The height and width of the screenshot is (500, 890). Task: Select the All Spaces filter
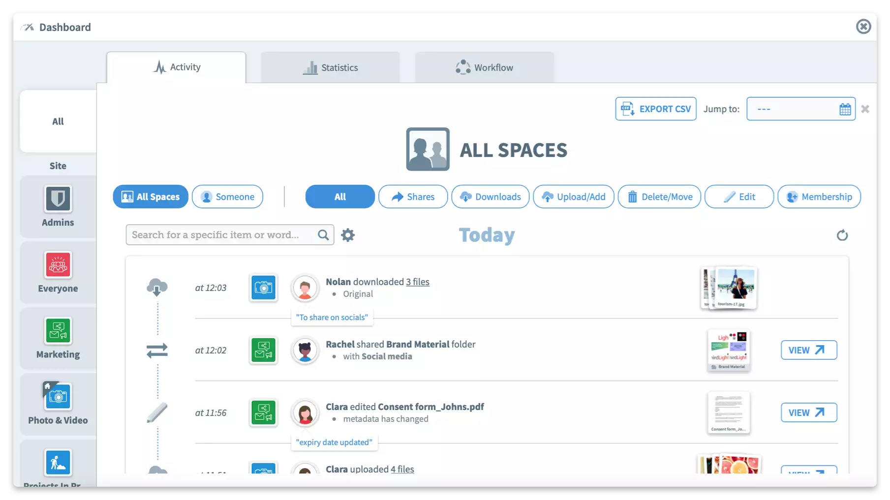[151, 197]
